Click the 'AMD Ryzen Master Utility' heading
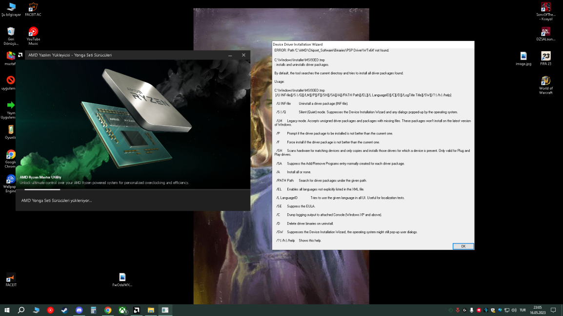This screenshot has width=563, height=316. click(x=40, y=177)
